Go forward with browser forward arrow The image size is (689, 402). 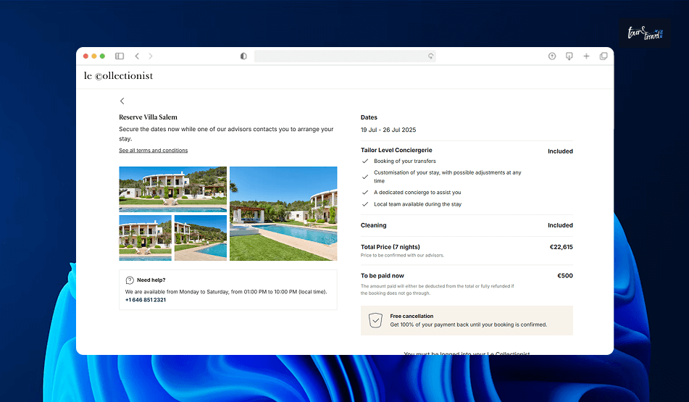click(151, 56)
